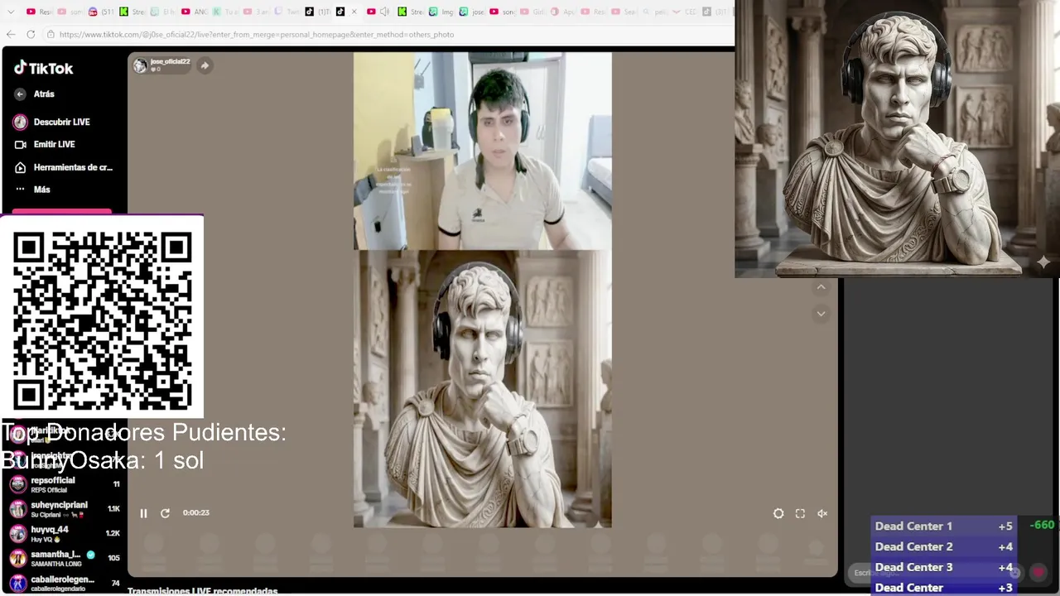1060x596 pixels.
Task: Click the chat message input field
Action: 936,572
